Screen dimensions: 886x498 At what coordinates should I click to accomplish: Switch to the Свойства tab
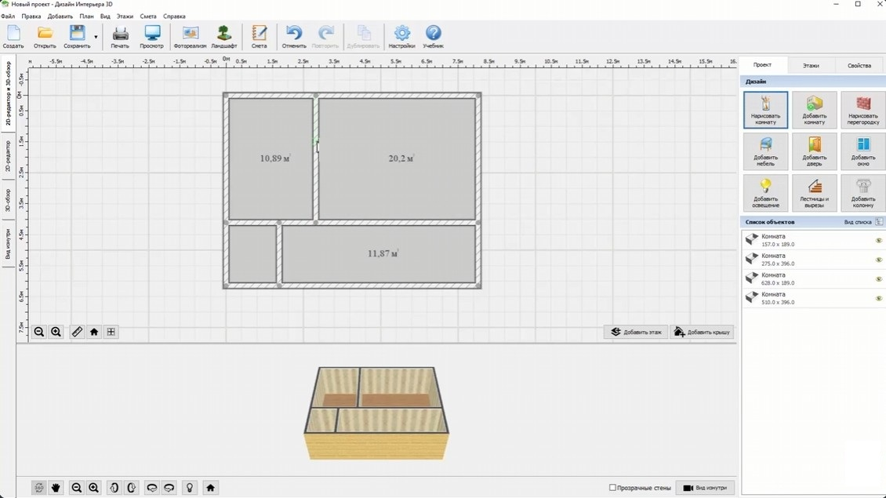pyautogui.click(x=859, y=66)
